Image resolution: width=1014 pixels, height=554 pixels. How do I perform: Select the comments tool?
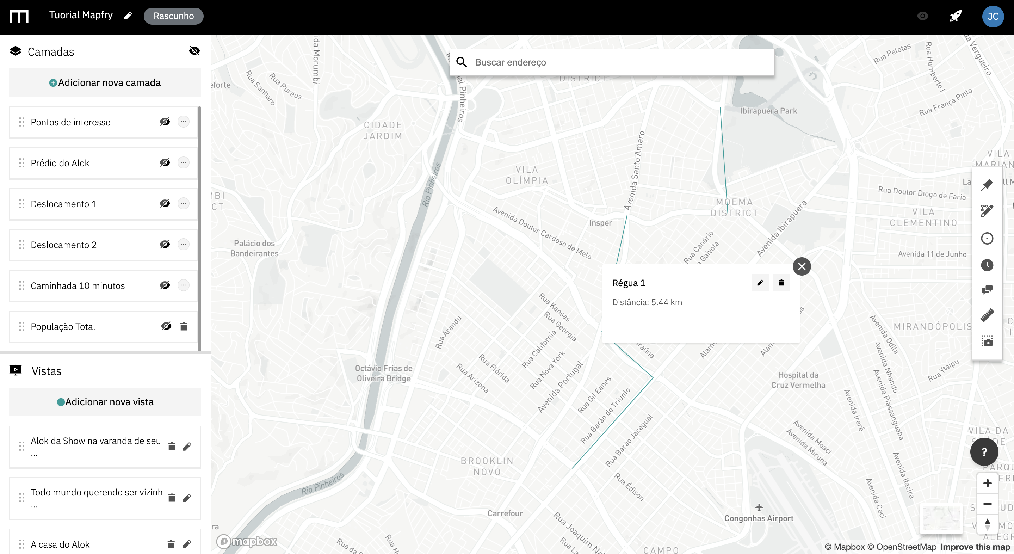click(x=987, y=290)
